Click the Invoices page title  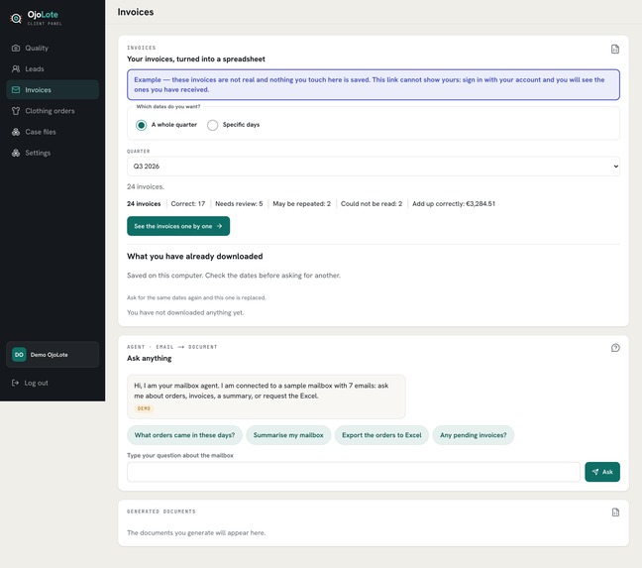(136, 12)
